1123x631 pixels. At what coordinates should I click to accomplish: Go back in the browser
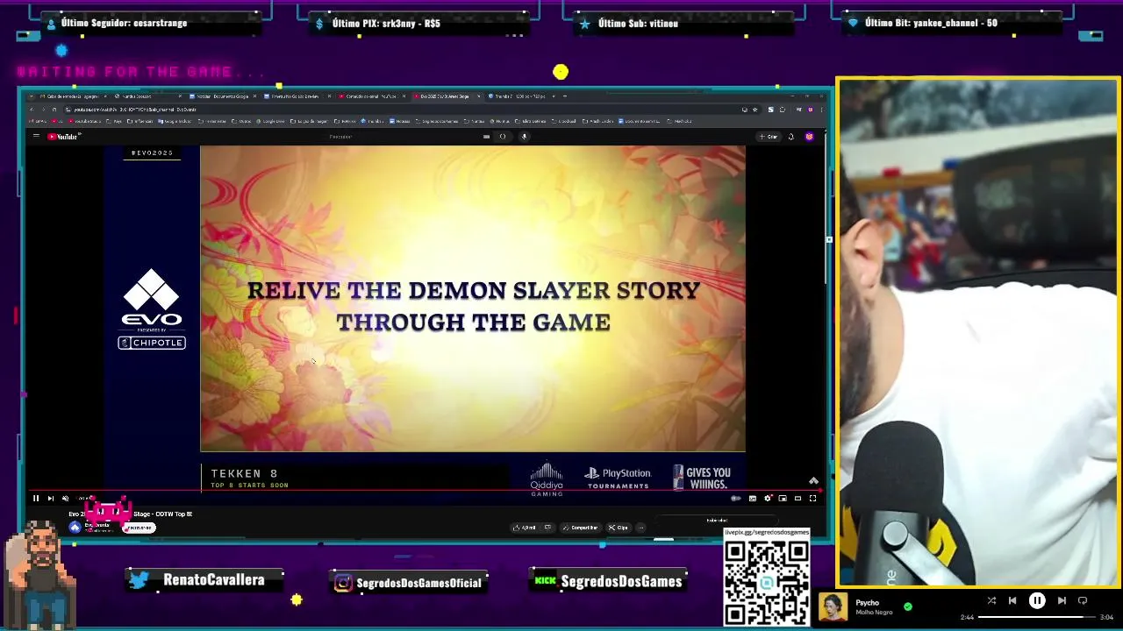[32, 110]
